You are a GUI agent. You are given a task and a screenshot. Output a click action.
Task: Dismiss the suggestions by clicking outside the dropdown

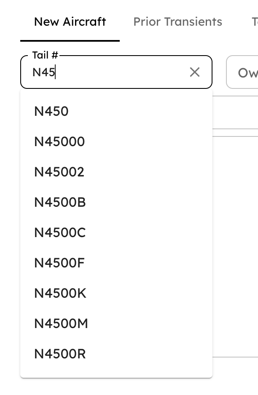(236, 253)
